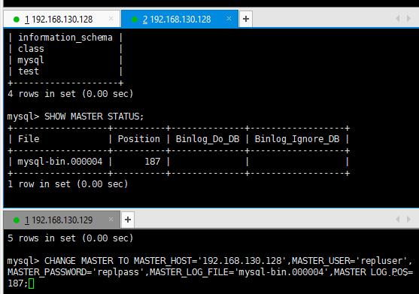Add new tab in lower pane
The height and width of the screenshot is (294, 419).
[128, 220]
